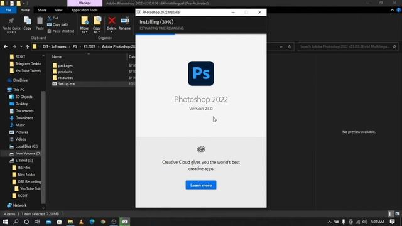This screenshot has width=402, height=226.
Task: Minimize the Photoshop 2022 Installer window
Action: [233, 12]
